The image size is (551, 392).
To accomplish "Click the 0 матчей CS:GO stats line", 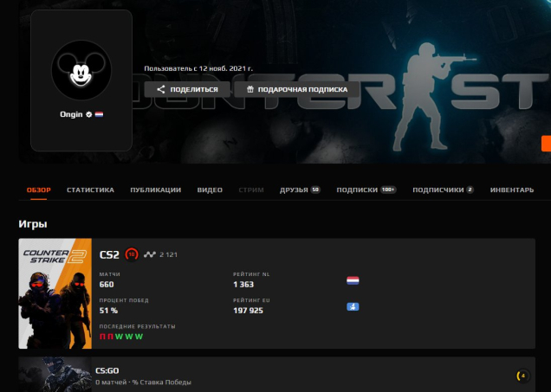I will click(143, 382).
